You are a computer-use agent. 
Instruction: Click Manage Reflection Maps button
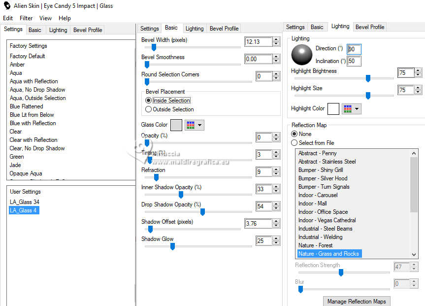pos(357,302)
